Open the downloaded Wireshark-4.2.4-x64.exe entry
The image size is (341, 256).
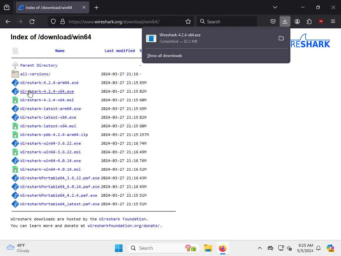click(x=209, y=38)
